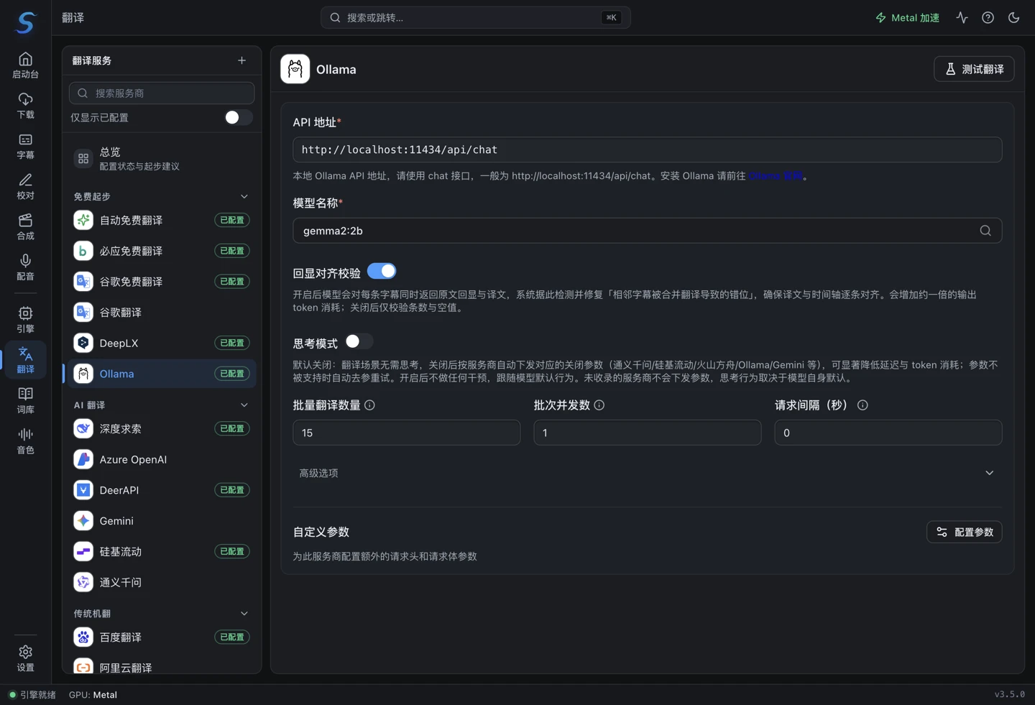Viewport: 1035px width, 705px height.
Task: Open the help question mark icon
Action: coord(988,18)
